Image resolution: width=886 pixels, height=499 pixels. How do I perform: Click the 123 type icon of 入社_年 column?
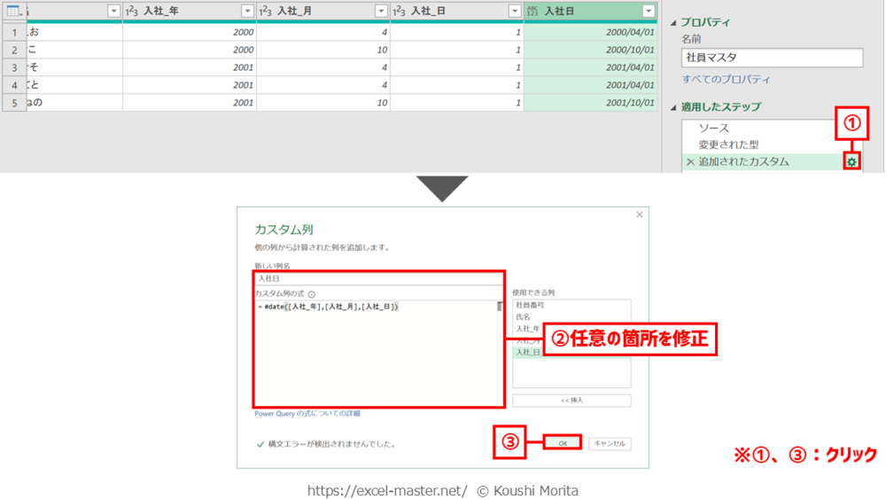coord(131,11)
